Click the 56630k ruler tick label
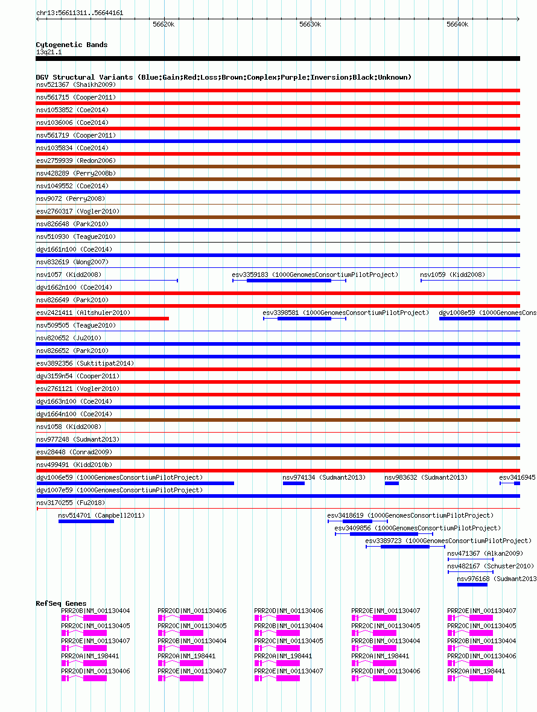Screen dimensions: 537x712 click(x=310, y=25)
